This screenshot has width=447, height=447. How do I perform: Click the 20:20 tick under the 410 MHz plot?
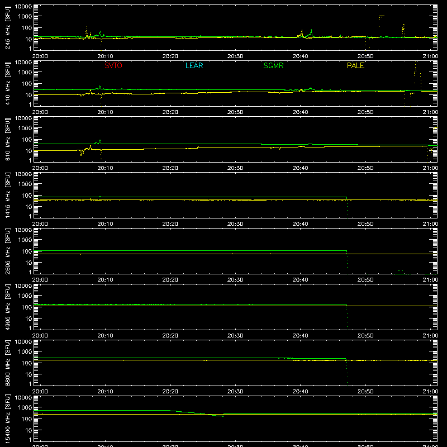click(x=170, y=112)
